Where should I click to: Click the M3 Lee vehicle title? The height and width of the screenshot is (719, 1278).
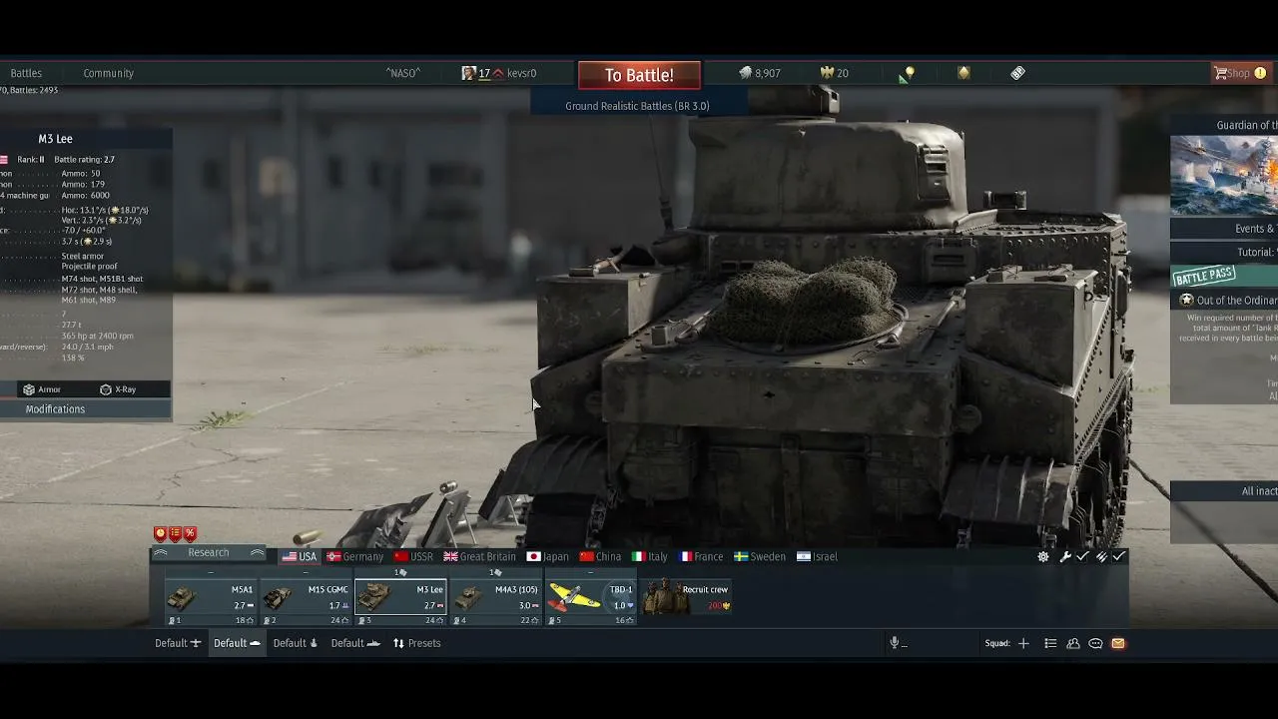click(x=56, y=139)
